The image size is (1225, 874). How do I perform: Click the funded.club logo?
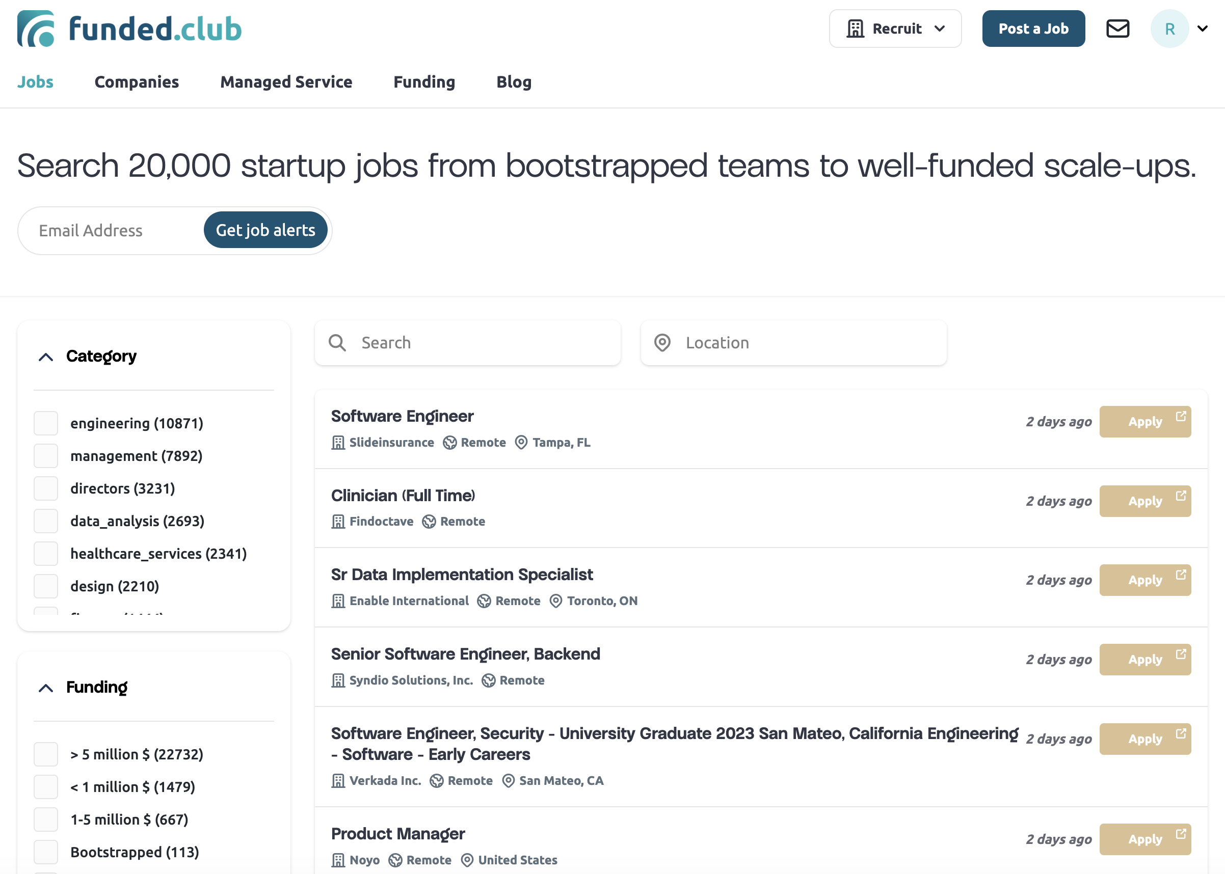(129, 29)
